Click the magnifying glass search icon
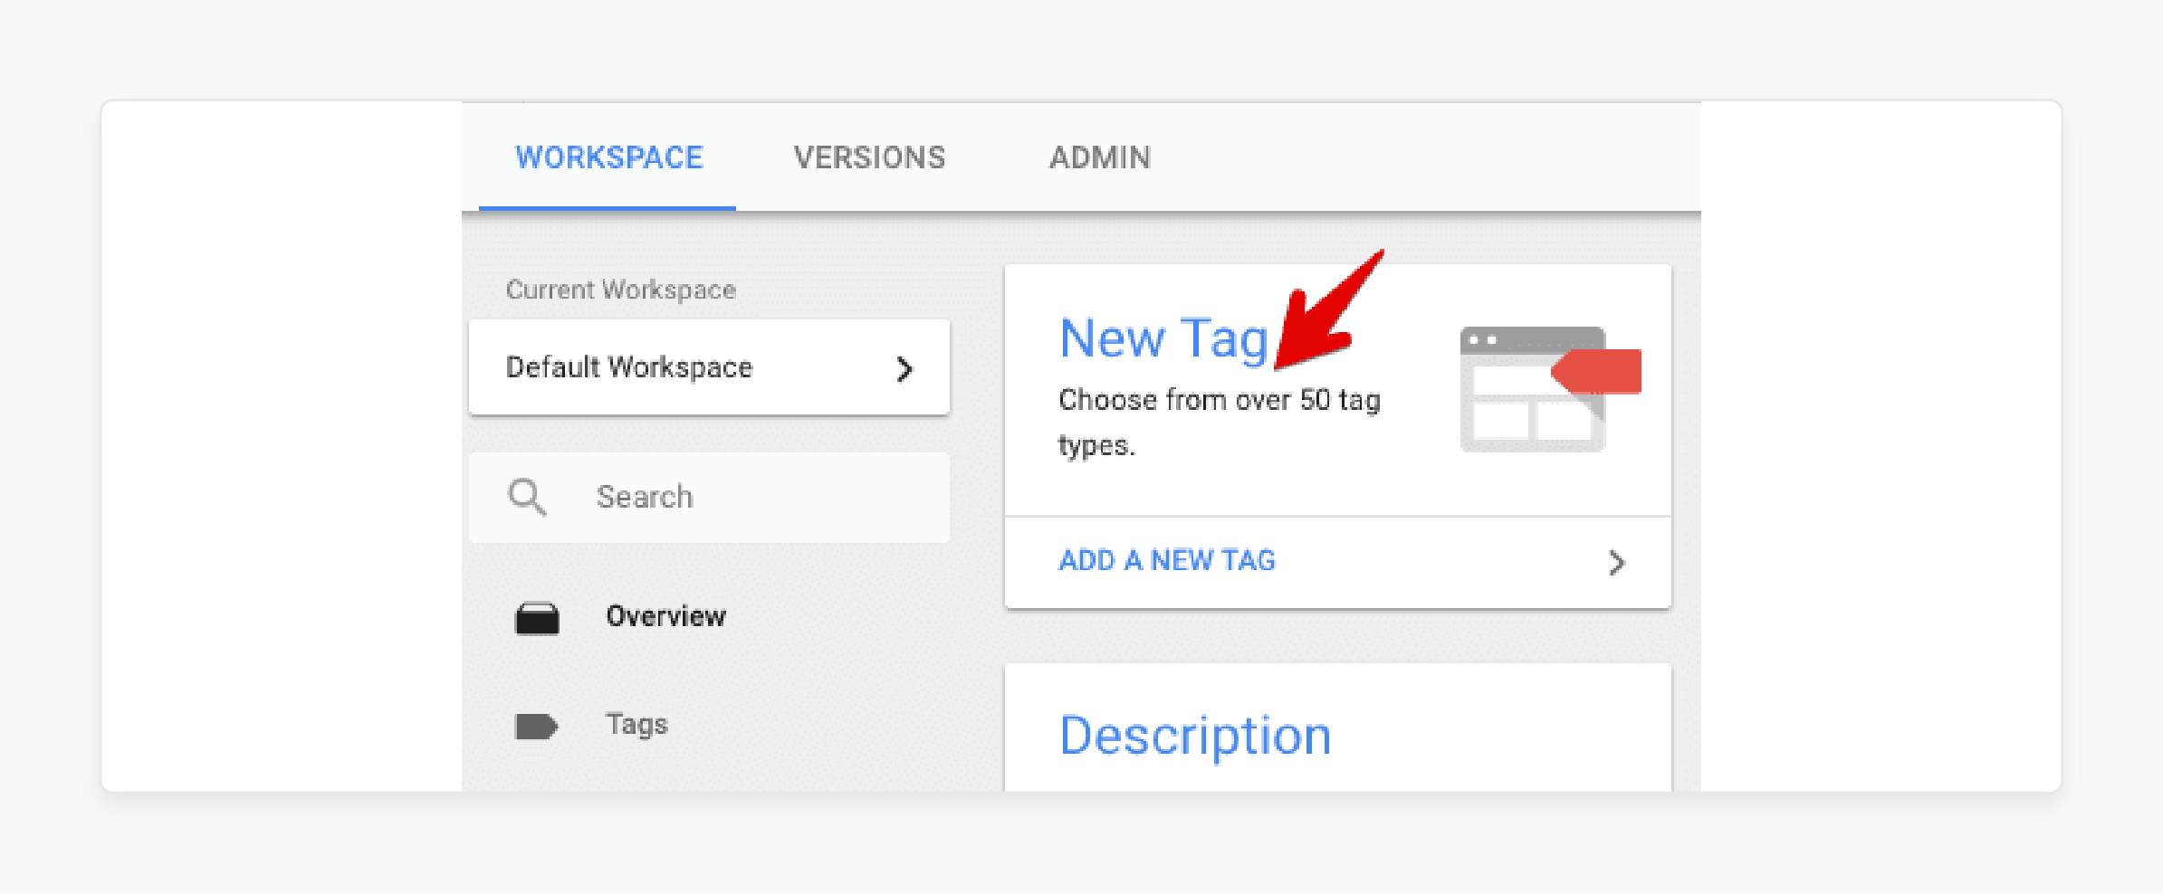2163x894 pixels. [x=527, y=497]
